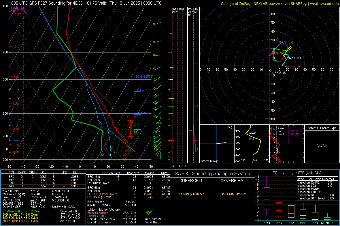The width and height of the screenshot is (340, 226).
Task: Click the magenta EF4+ box plot
Action: pyautogui.click(x=267, y=196)
